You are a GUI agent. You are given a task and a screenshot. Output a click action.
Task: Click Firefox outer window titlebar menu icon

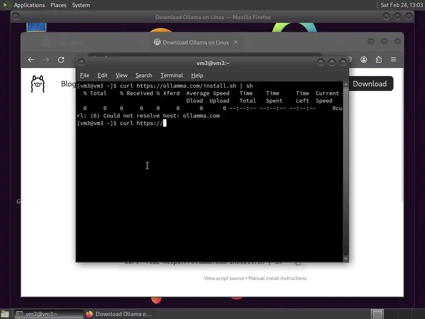[x=15, y=17]
